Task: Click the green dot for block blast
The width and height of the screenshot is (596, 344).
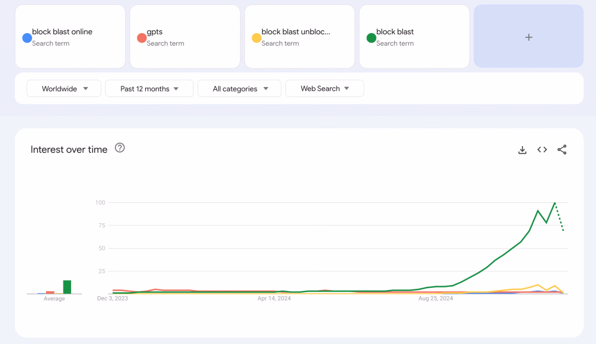Action: (371, 38)
